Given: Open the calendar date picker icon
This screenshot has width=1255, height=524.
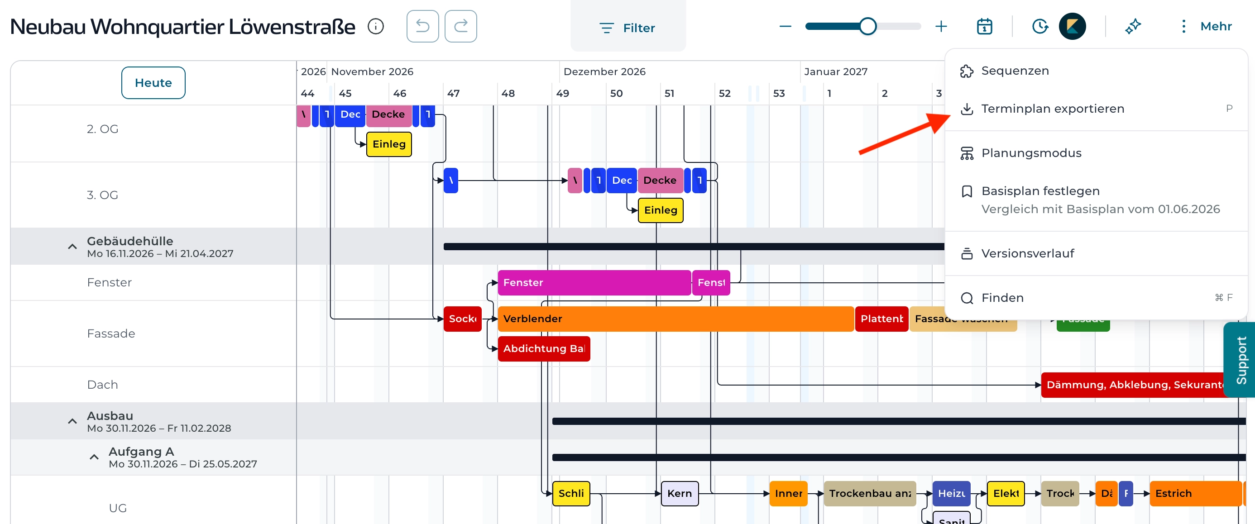Looking at the screenshot, I should (x=984, y=26).
